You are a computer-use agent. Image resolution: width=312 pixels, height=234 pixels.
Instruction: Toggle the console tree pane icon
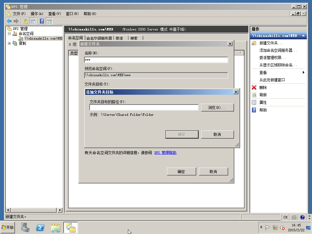(x=33, y=21)
